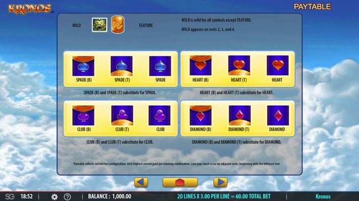Click the plain SPADE symbol
359x201 pixels.
click(x=160, y=66)
